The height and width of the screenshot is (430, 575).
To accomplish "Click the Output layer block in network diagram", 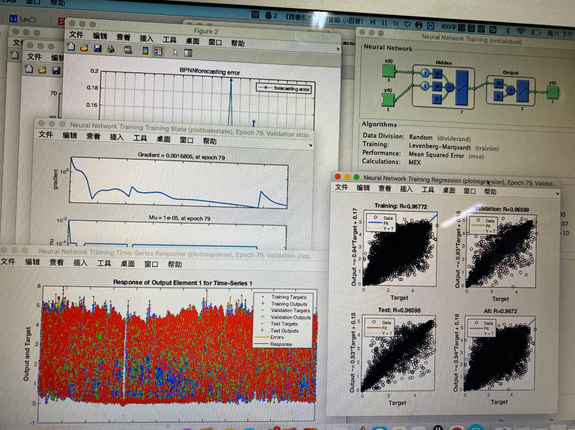I will coord(511,90).
